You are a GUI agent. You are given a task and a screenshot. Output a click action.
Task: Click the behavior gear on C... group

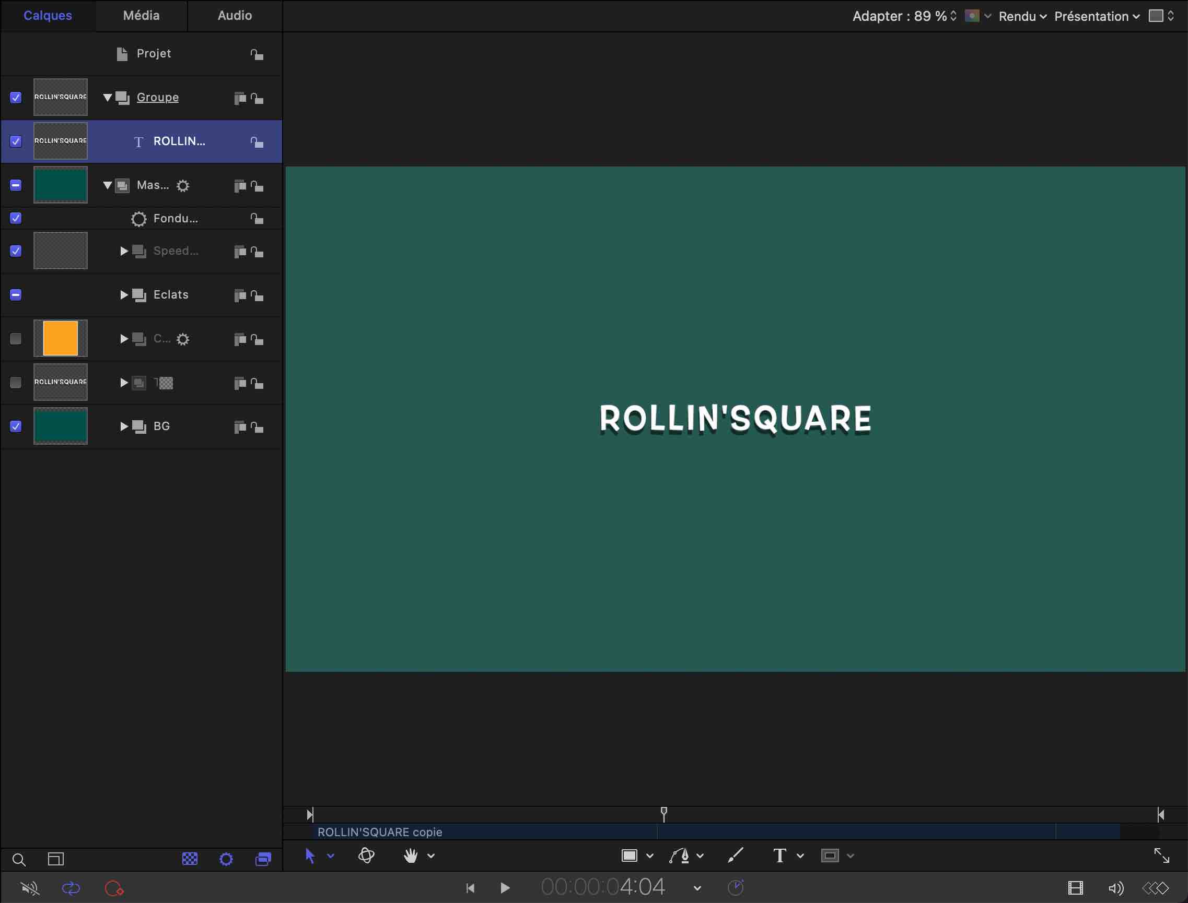[183, 339]
